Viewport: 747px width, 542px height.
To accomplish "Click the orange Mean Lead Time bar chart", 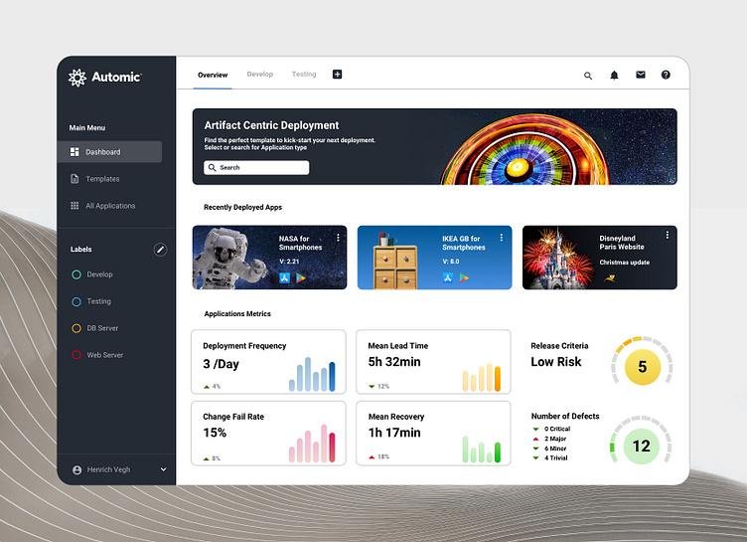I will [481, 377].
